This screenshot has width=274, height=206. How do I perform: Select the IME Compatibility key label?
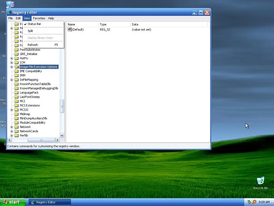point(31,71)
